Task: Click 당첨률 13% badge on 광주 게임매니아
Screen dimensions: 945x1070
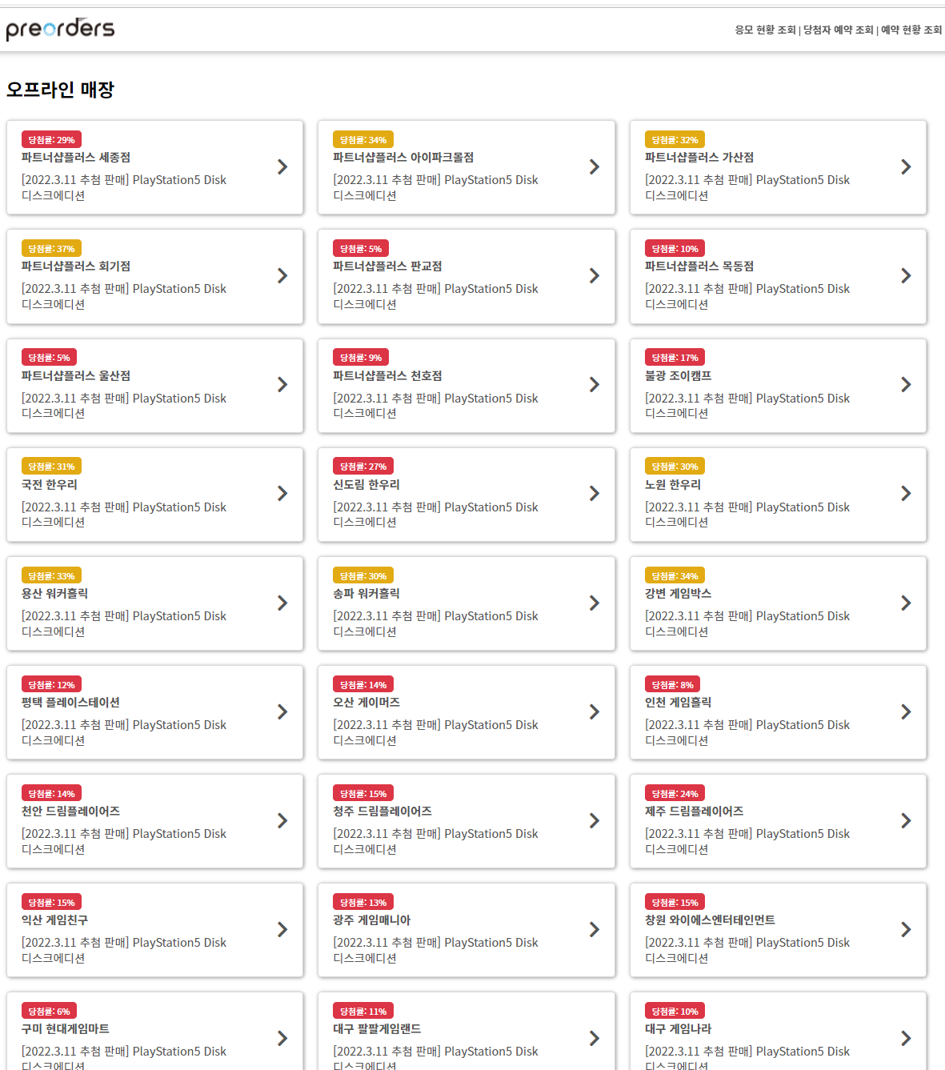Action: (363, 903)
